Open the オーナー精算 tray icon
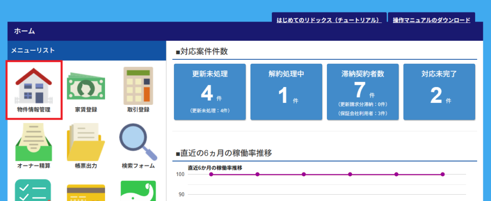 [x=34, y=143]
